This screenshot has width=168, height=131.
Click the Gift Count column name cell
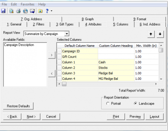click(80, 57)
